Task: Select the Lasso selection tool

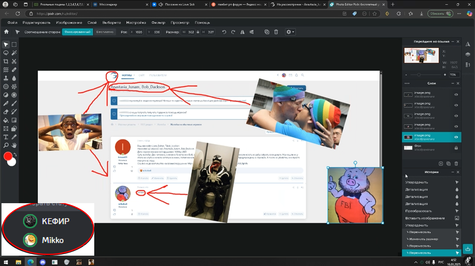Action: click(x=6, y=53)
